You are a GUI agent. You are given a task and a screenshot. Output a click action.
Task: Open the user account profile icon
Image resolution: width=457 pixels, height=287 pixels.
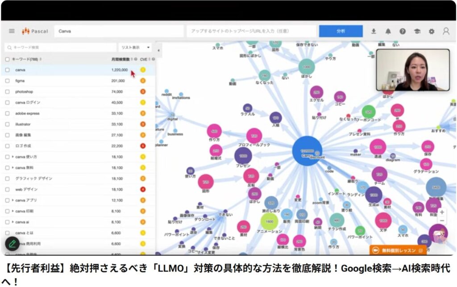445,31
